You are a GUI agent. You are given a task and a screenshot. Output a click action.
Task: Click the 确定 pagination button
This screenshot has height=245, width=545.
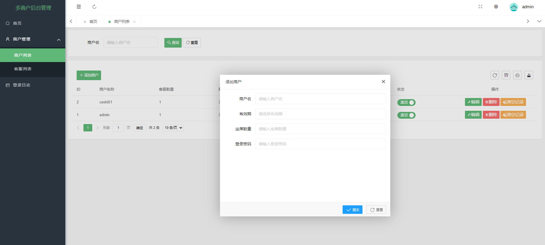click(140, 128)
